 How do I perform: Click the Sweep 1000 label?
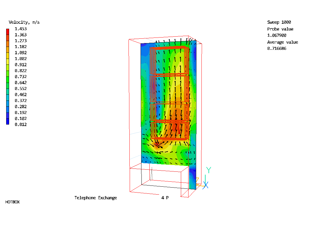279,22
